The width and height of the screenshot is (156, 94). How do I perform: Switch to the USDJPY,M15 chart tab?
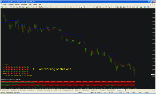click(57, 90)
